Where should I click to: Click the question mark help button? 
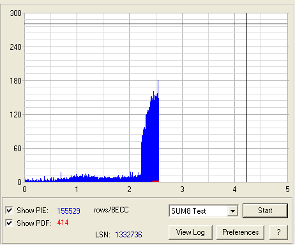278,232
